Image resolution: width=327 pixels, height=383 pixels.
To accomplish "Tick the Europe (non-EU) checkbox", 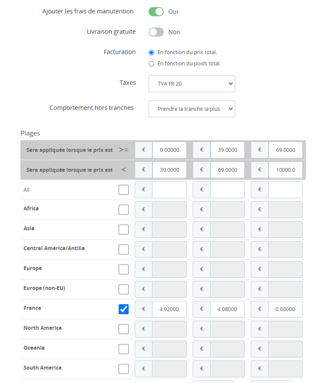I will [x=123, y=289].
